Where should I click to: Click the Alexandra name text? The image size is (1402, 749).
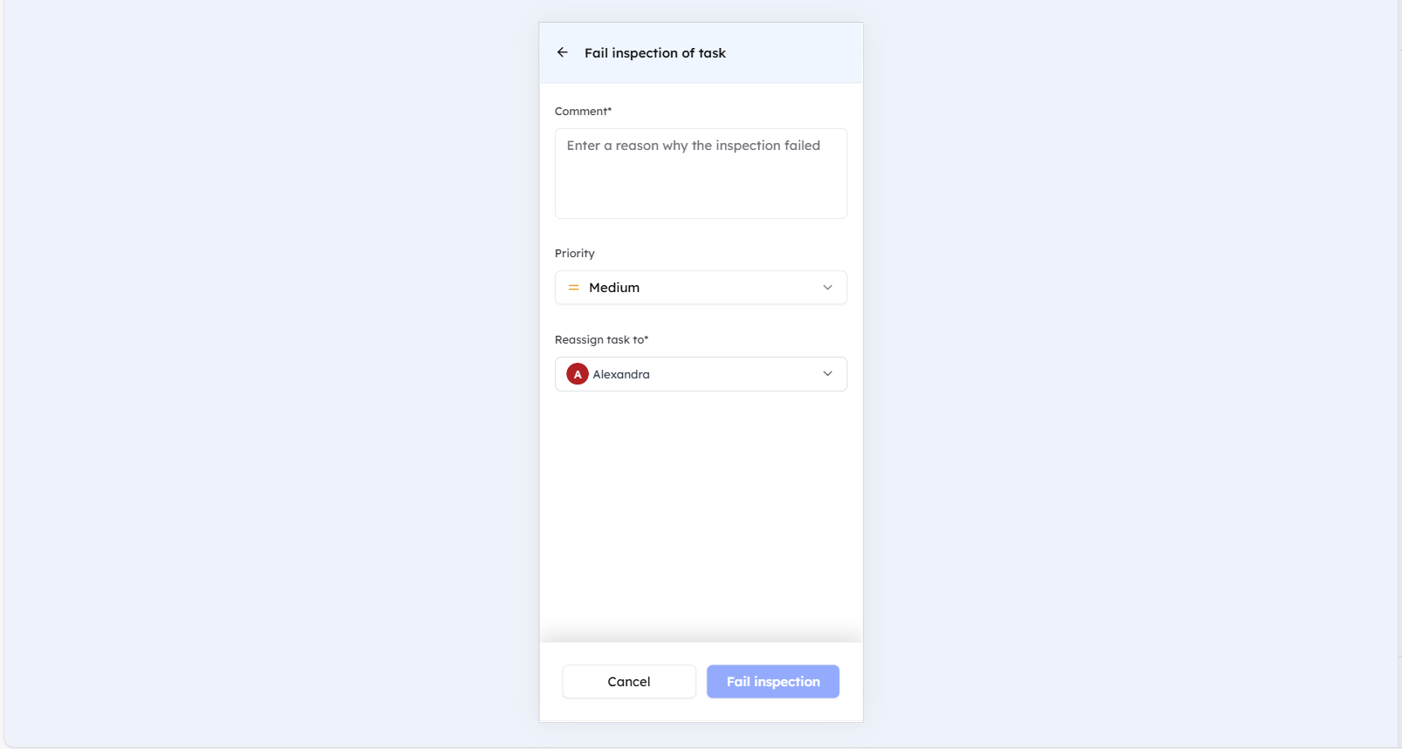621,375
